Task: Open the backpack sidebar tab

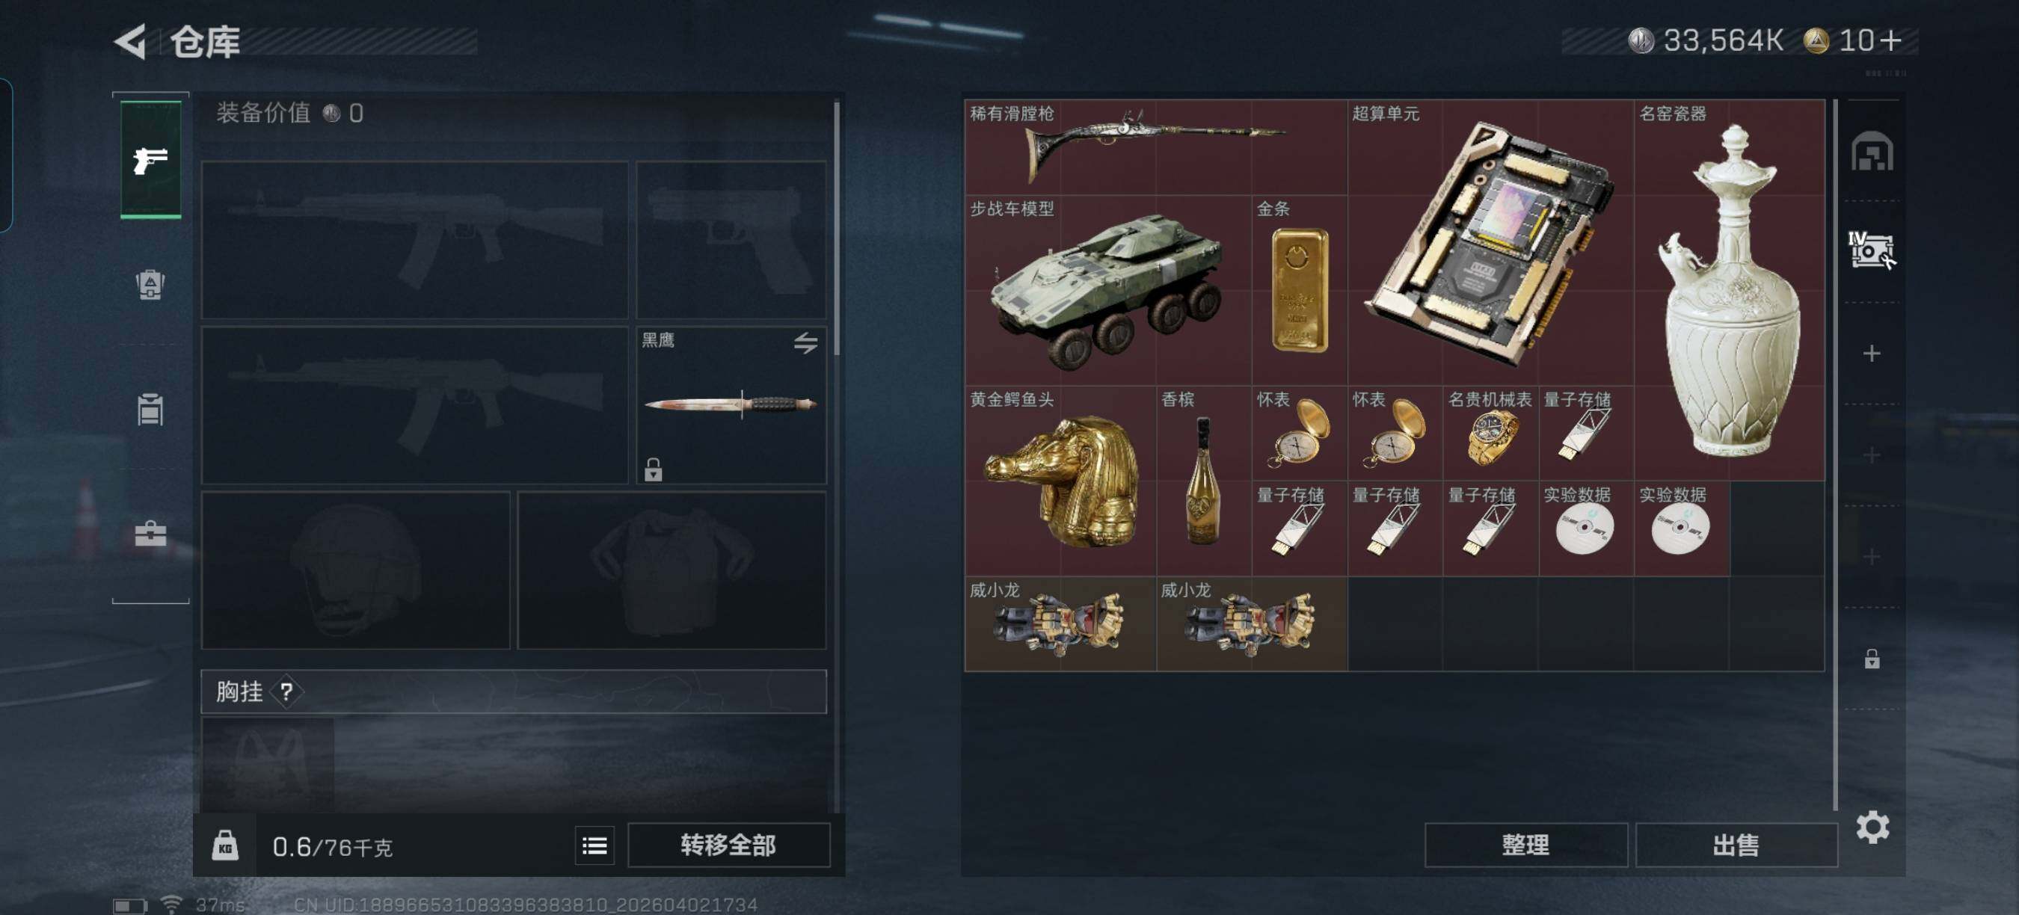Action: [150, 284]
